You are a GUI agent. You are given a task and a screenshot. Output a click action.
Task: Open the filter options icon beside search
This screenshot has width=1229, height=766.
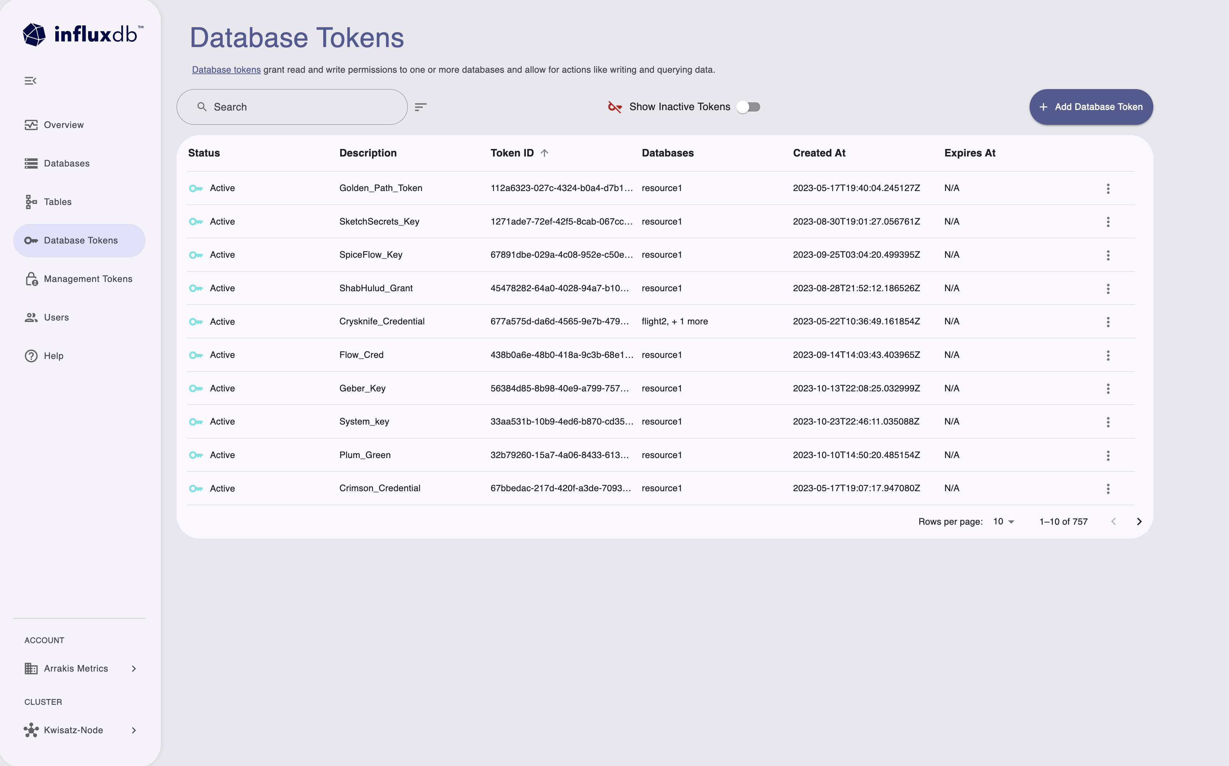tap(420, 107)
